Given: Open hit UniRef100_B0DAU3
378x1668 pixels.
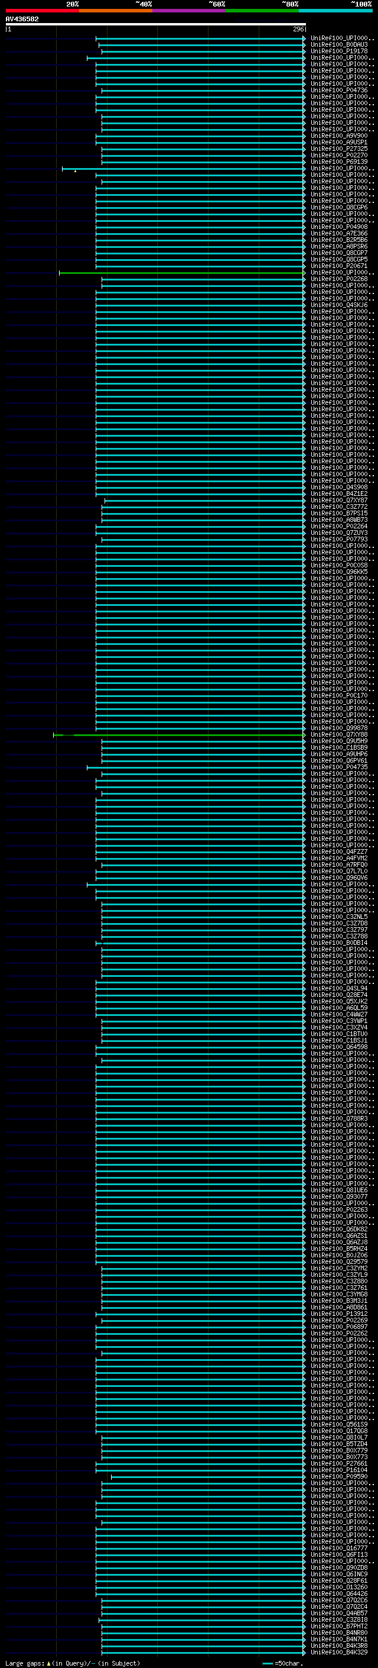Looking at the screenshot, I should point(339,45).
